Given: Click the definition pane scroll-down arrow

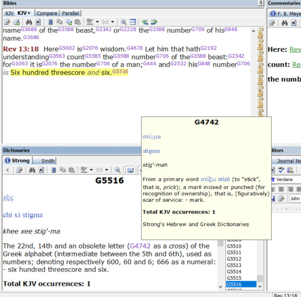Looking at the screenshot, I should [220, 287].
